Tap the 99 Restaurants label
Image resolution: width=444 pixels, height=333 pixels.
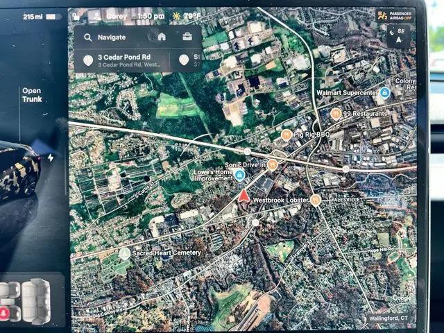pyautogui.click(x=365, y=114)
